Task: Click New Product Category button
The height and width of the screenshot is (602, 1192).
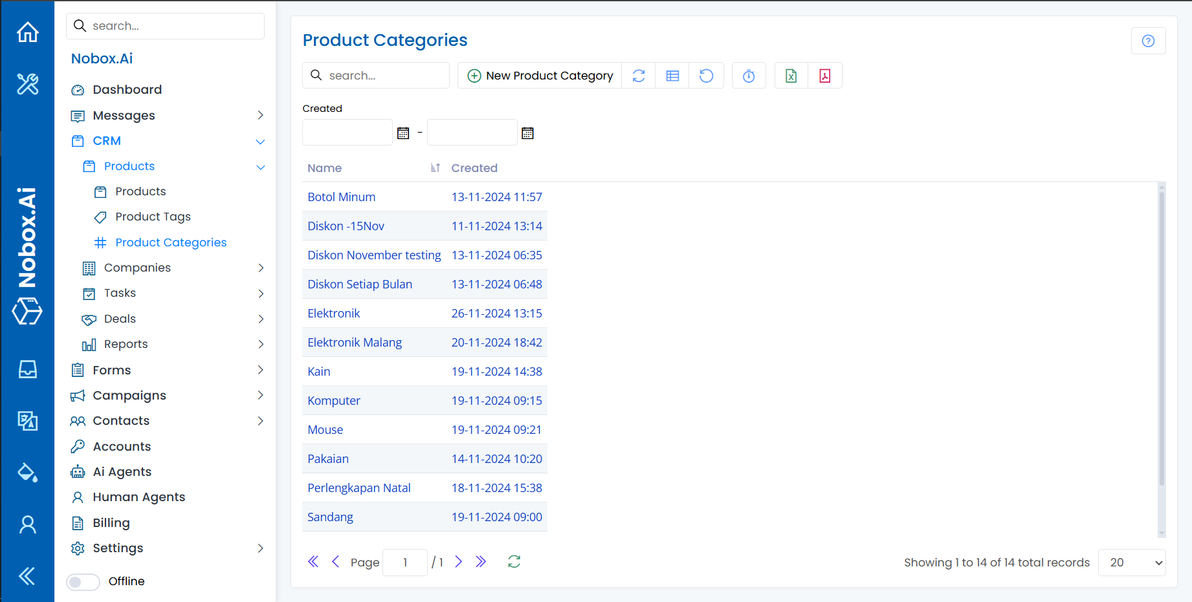Action: (540, 76)
